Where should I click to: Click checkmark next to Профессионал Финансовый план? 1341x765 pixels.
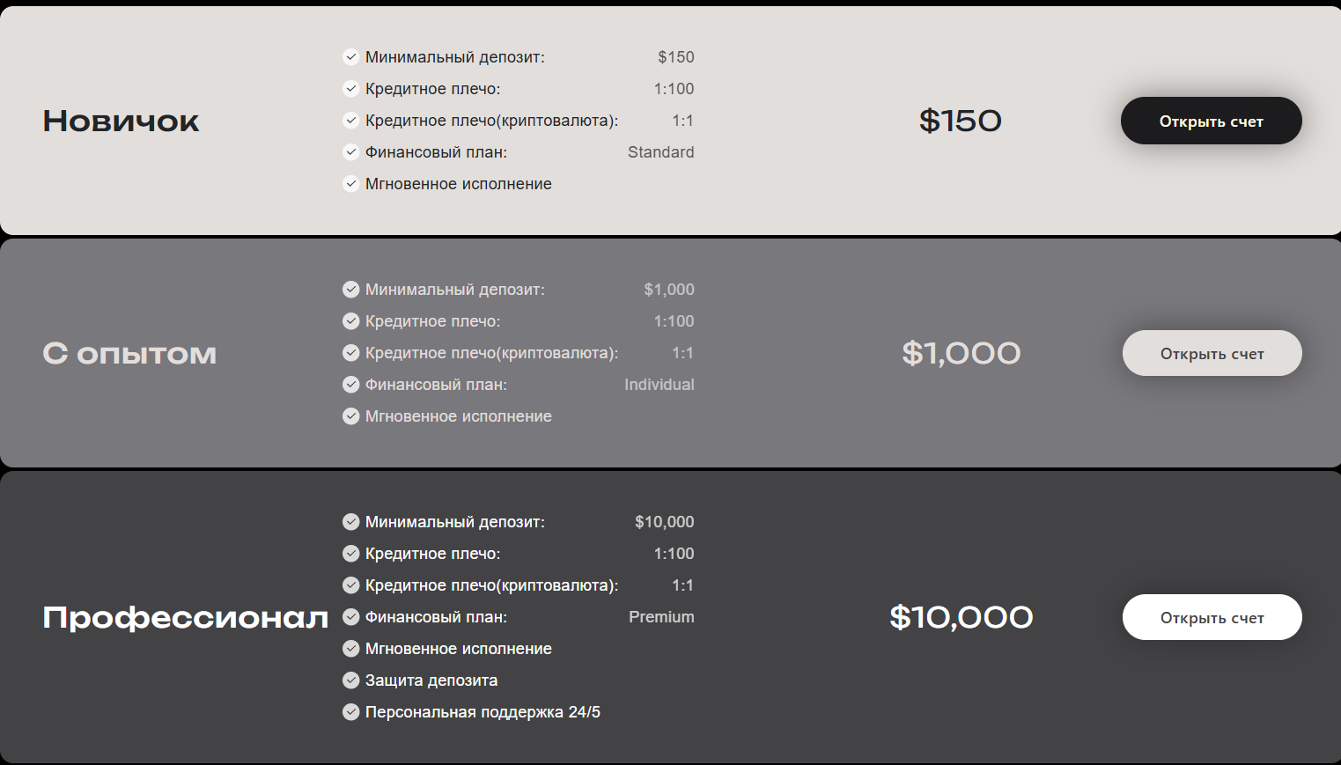[350, 617]
